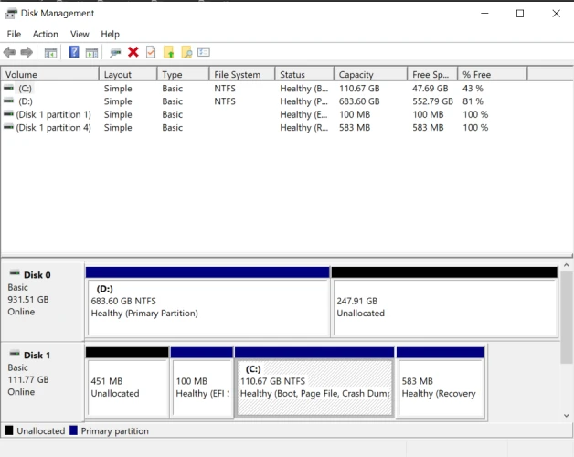
Task: Click the Back arrow in the toolbar
Action: point(10,53)
